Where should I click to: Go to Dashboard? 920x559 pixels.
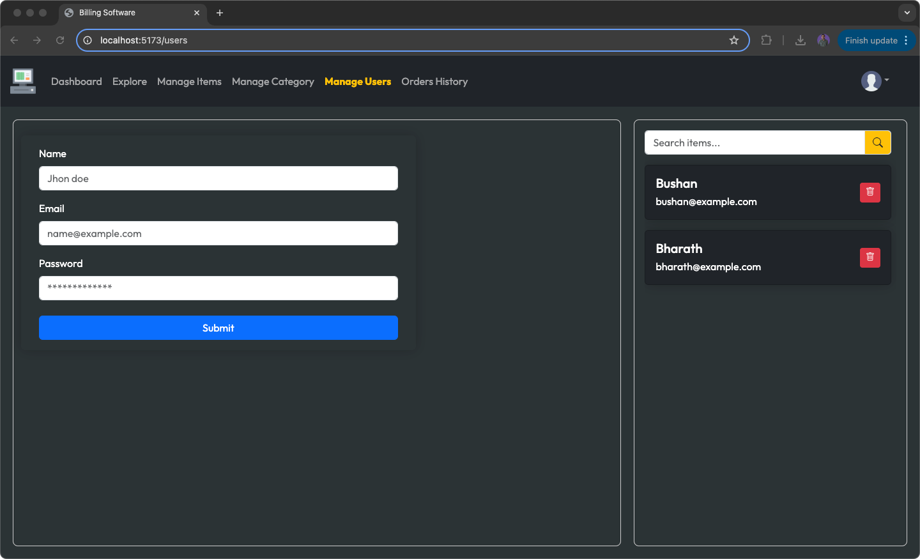[x=77, y=82]
